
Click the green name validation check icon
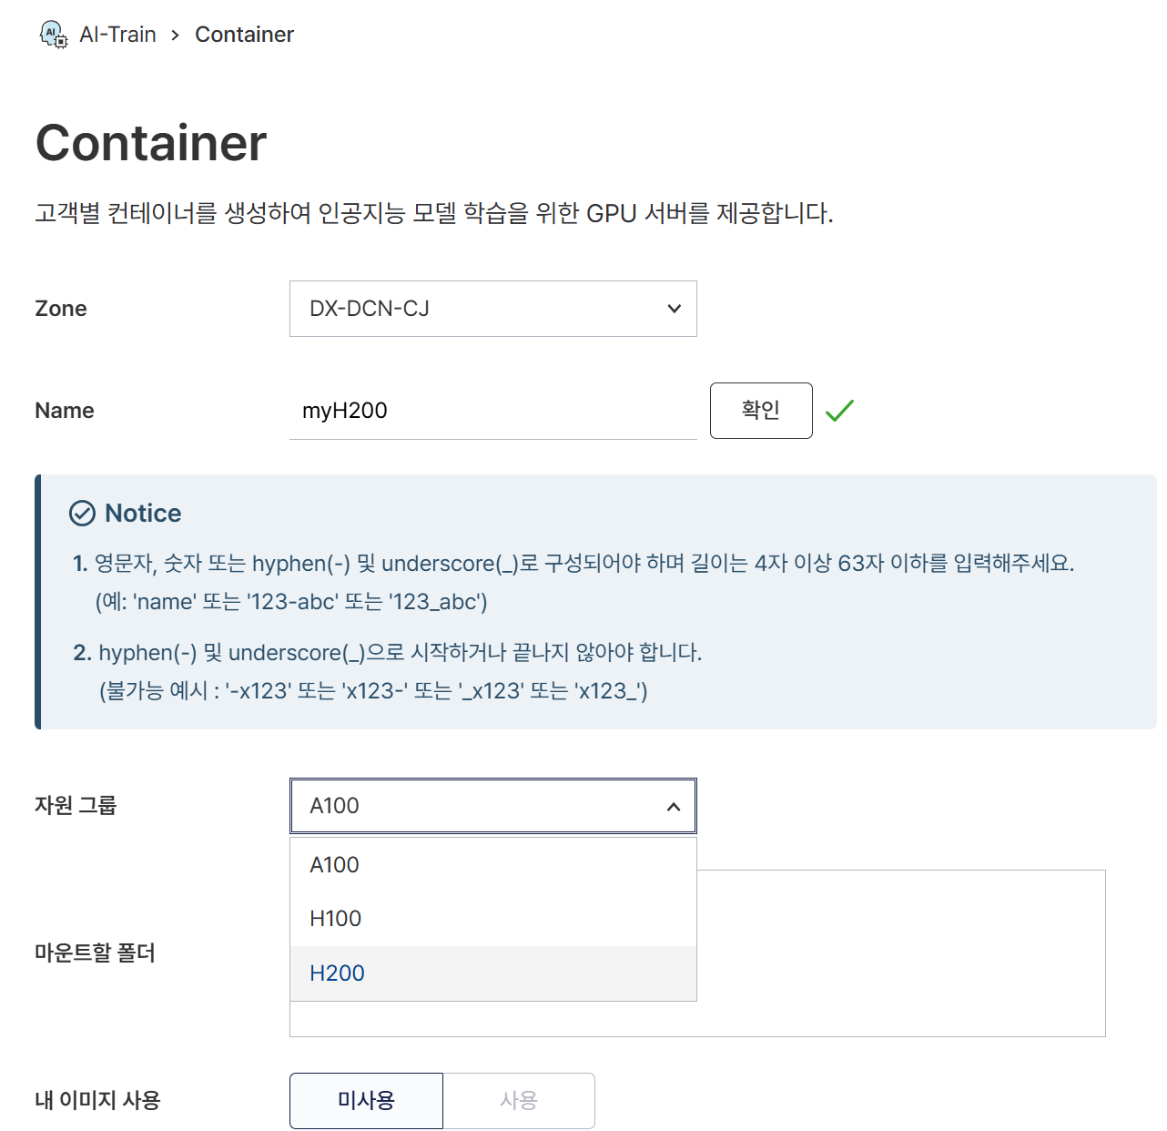tap(839, 411)
